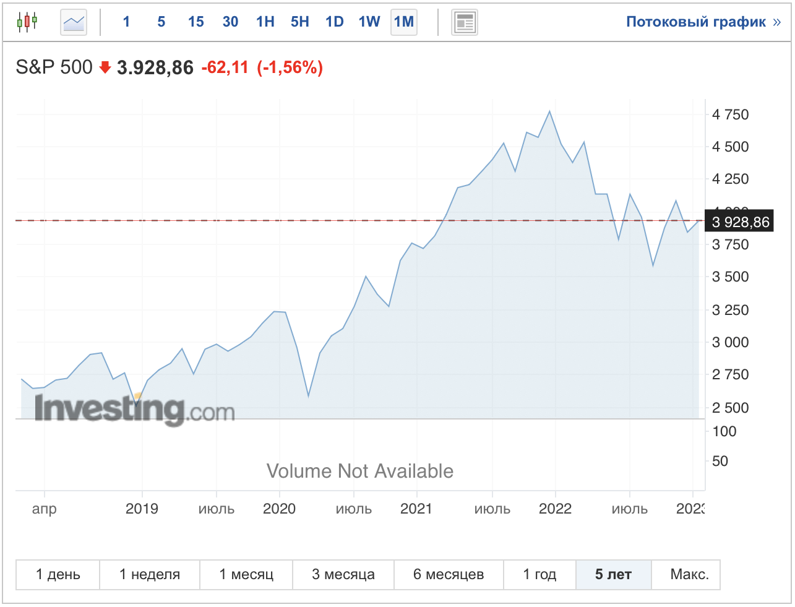Choose the 15 minute interval
This screenshot has width=795, height=607.
196,22
